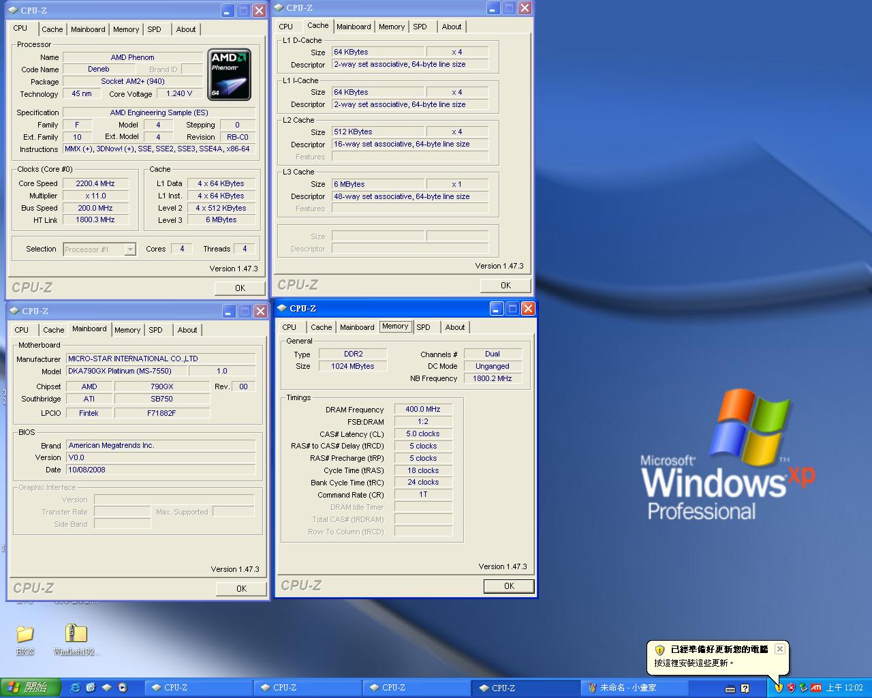872x698 pixels.
Task: Click the Core Voltage value 1.240 V
Action: 180,93
